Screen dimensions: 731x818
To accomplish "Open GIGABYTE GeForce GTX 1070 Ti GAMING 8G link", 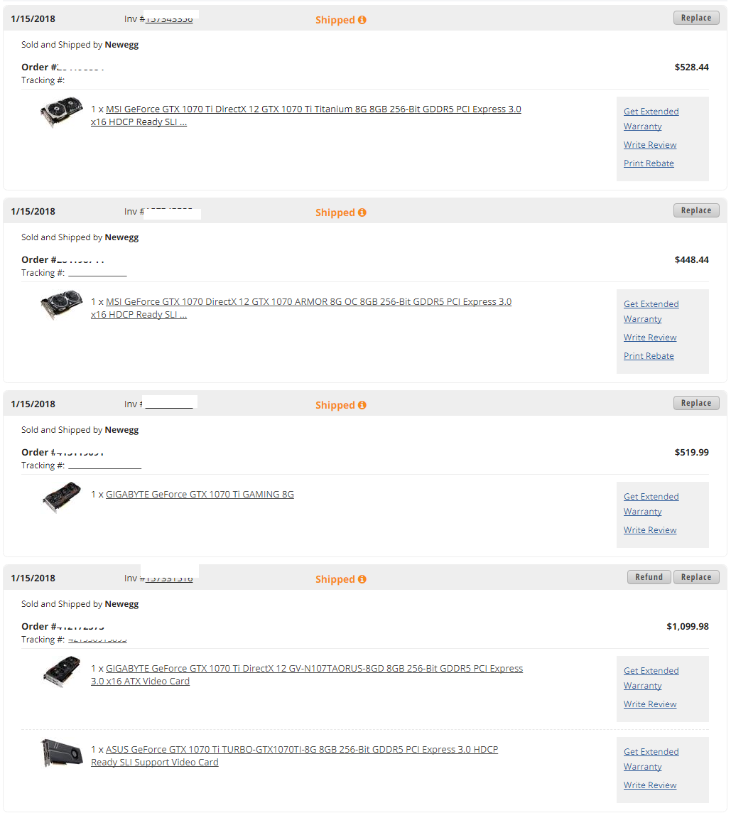I will (200, 494).
